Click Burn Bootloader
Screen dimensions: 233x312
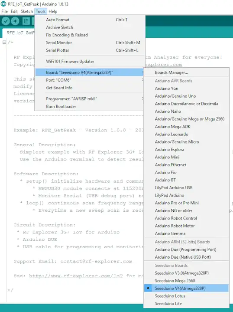(89, 106)
